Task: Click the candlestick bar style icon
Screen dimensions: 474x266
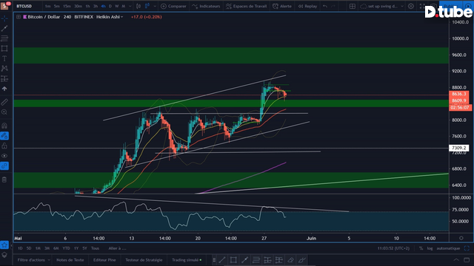Action: pos(138,6)
